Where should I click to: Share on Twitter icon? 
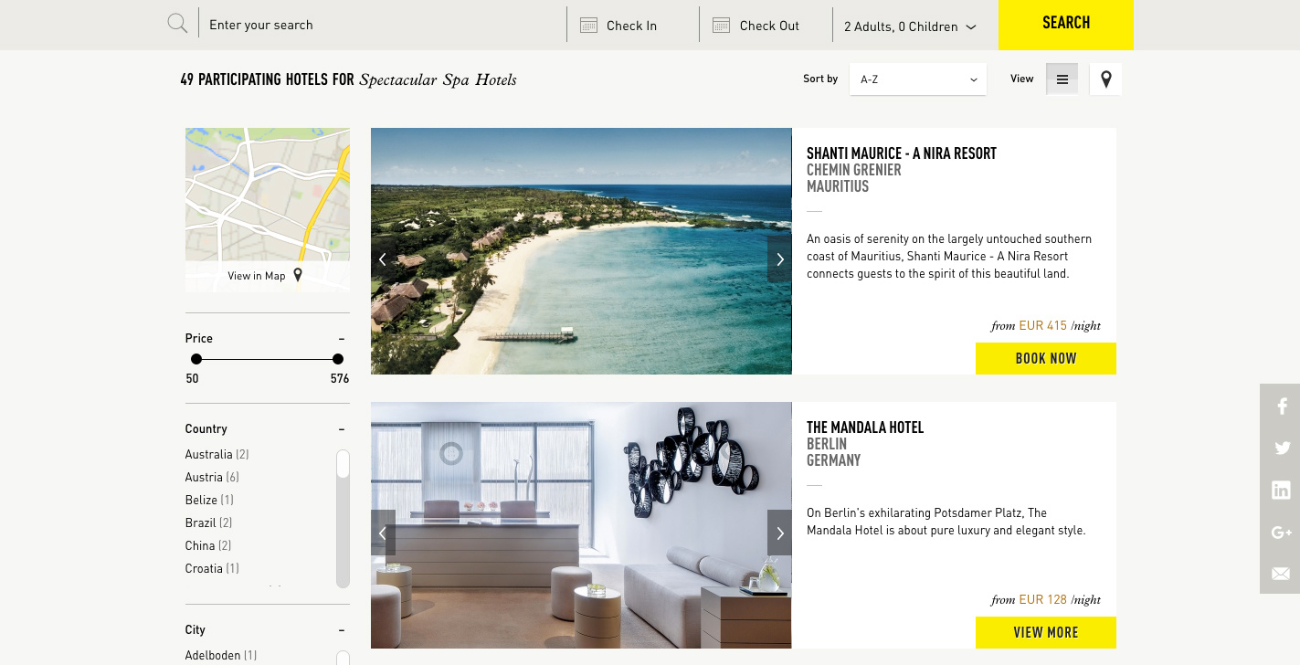pos(1282,449)
